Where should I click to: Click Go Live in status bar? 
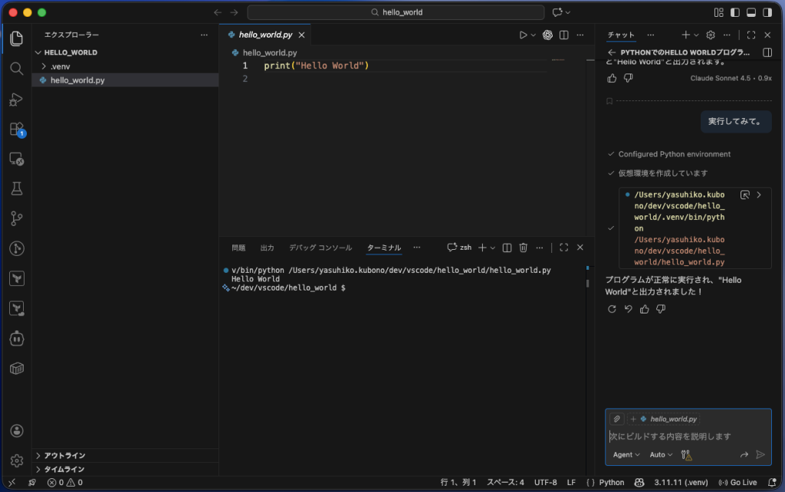[737, 482]
